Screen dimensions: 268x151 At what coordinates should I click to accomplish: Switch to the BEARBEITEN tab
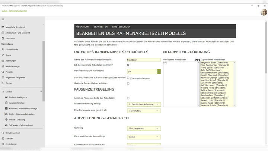click(100, 27)
